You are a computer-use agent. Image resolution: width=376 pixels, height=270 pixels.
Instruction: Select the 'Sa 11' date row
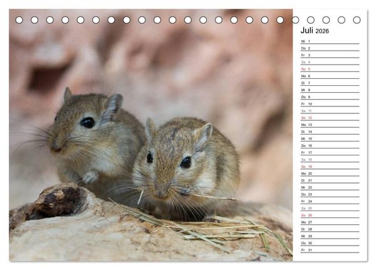pyautogui.click(x=330, y=111)
